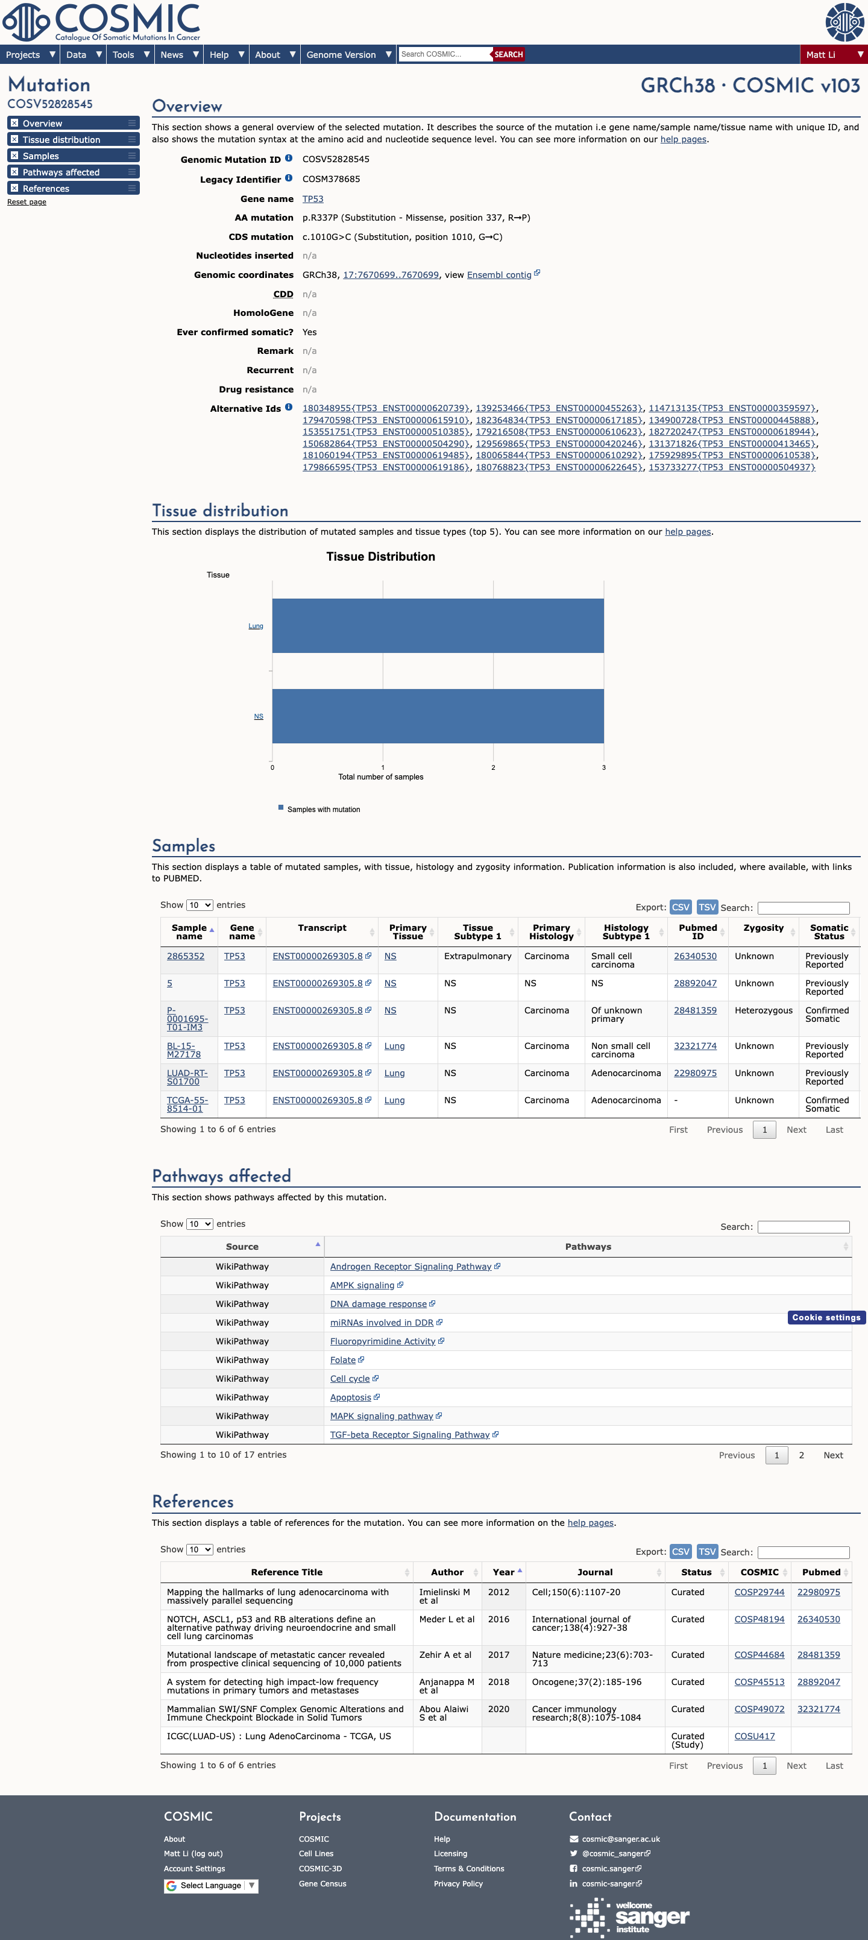Click the NS bar in the tissue chart

[x=438, y=716]
